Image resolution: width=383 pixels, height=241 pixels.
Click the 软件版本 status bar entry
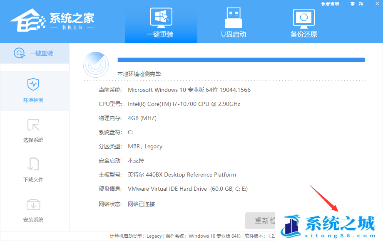point(260,236)
